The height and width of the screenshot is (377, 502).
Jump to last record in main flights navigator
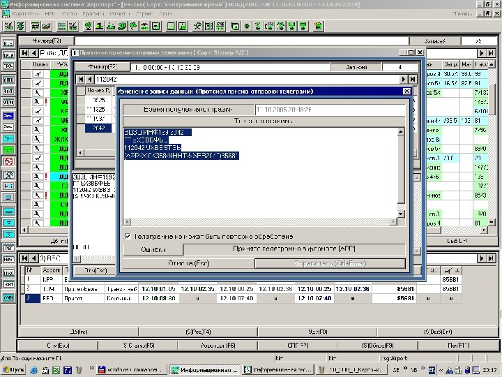point(491,53)
